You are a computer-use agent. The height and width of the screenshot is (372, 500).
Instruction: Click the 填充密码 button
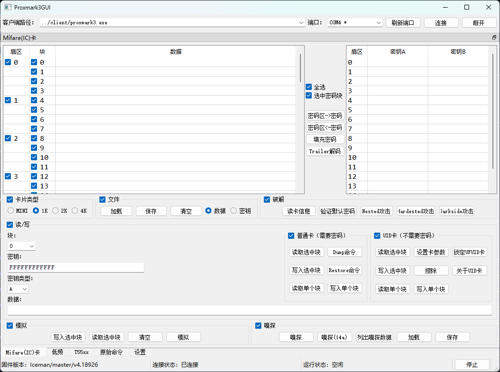coord(325,139)
